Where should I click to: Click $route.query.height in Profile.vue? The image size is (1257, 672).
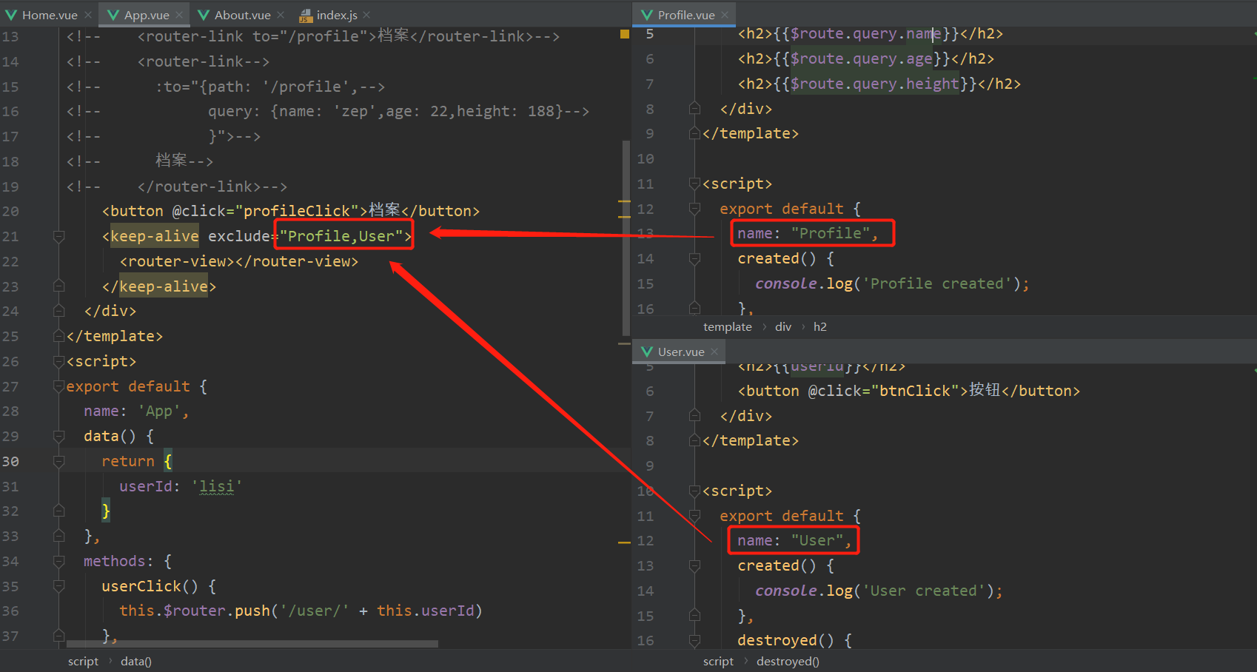(875, 84)
